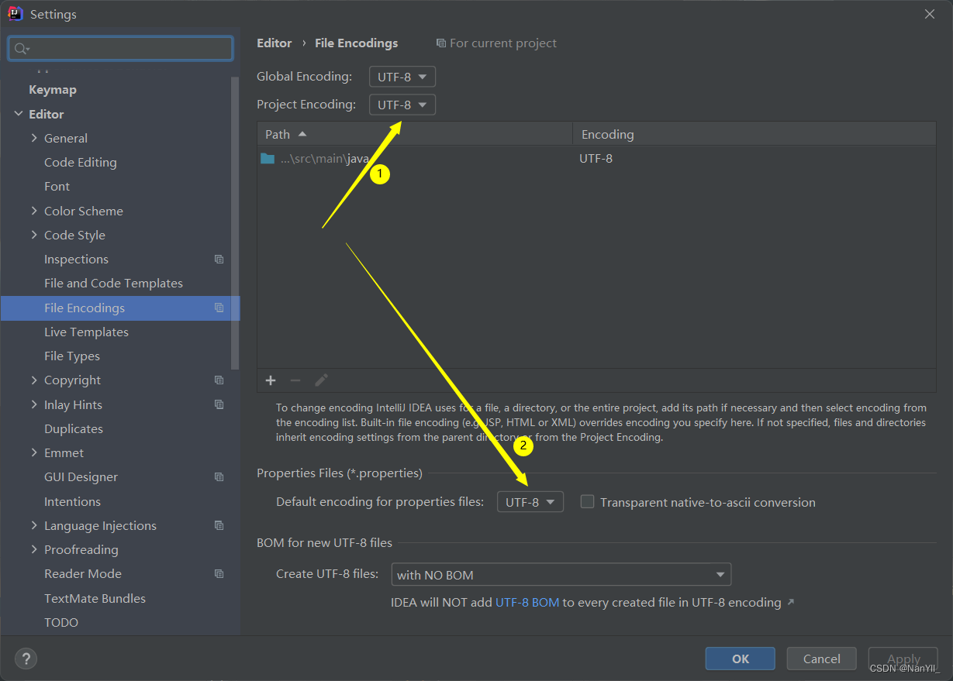Expand the General tree node
Image resolution: width=953 pixels, height=681 pixels.
[34, 138]
